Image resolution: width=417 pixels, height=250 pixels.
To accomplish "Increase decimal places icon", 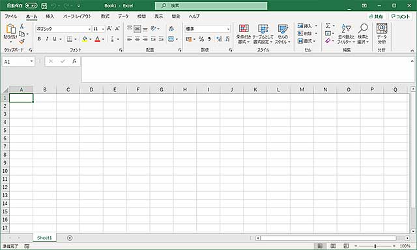I will pos(219,39).
